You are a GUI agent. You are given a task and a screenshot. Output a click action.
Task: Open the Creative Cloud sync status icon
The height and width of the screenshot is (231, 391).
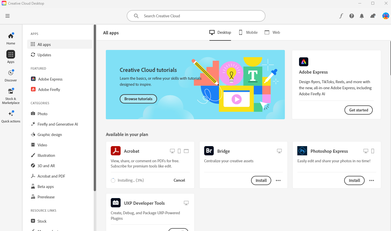372,16
